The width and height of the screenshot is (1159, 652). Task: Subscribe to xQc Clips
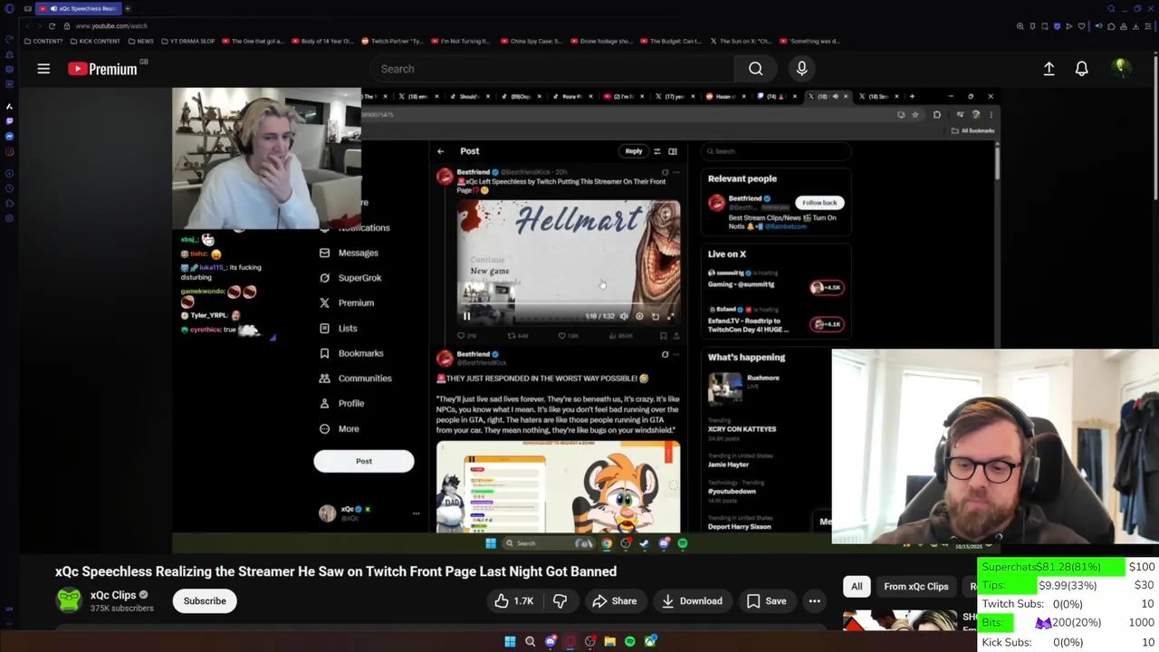(x=205, y=601)
